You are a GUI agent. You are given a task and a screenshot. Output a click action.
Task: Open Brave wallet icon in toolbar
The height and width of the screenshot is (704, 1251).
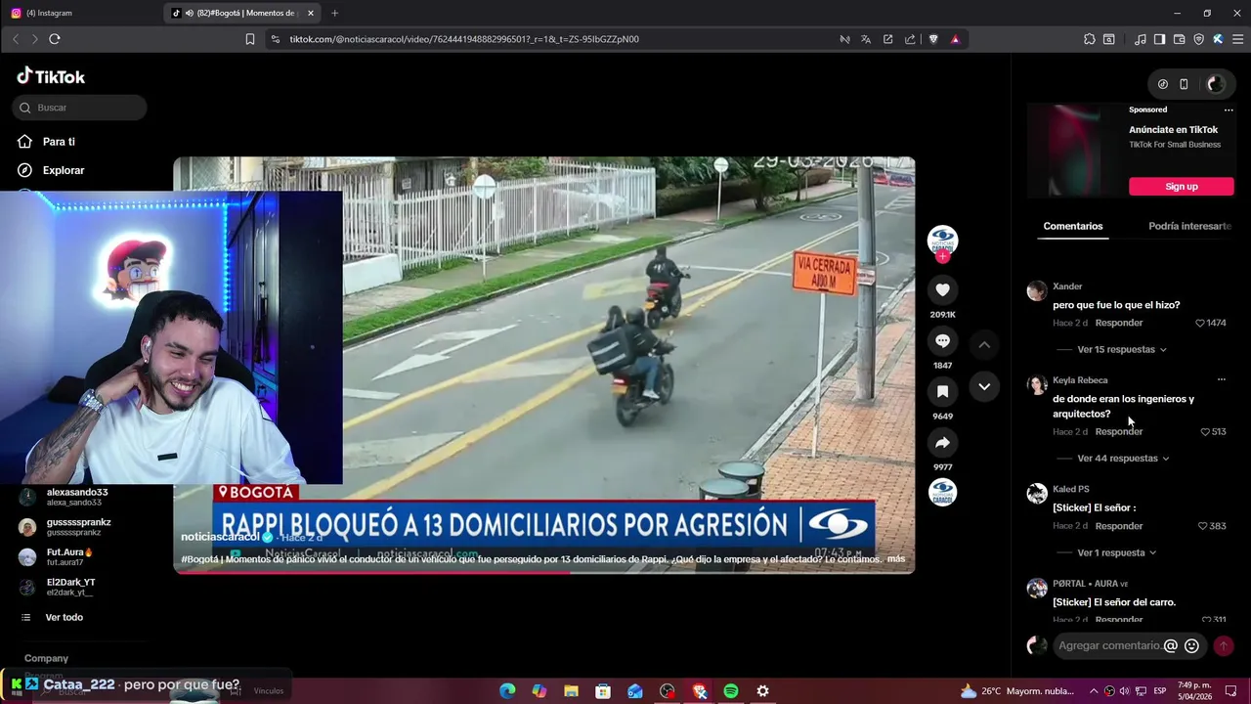1179,39
